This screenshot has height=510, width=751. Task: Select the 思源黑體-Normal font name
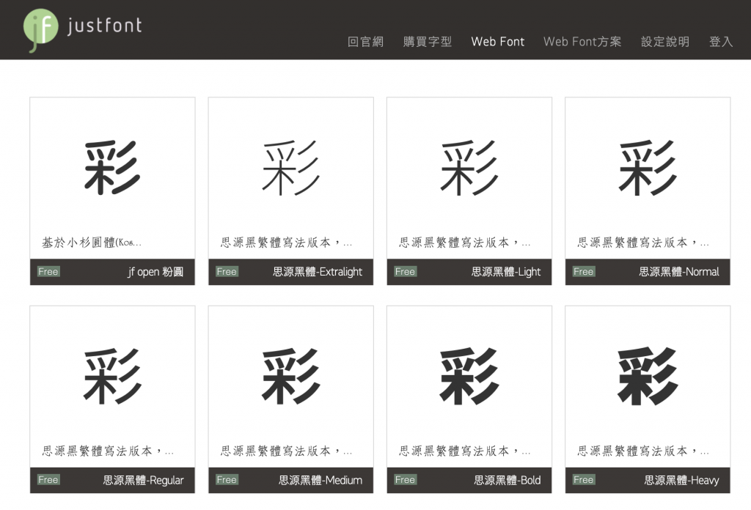coord(678,272)
